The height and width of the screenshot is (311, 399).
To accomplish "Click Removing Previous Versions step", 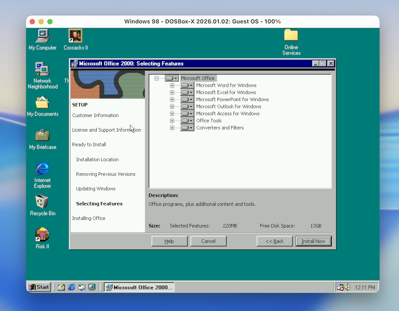I will (x=106, y=174).
